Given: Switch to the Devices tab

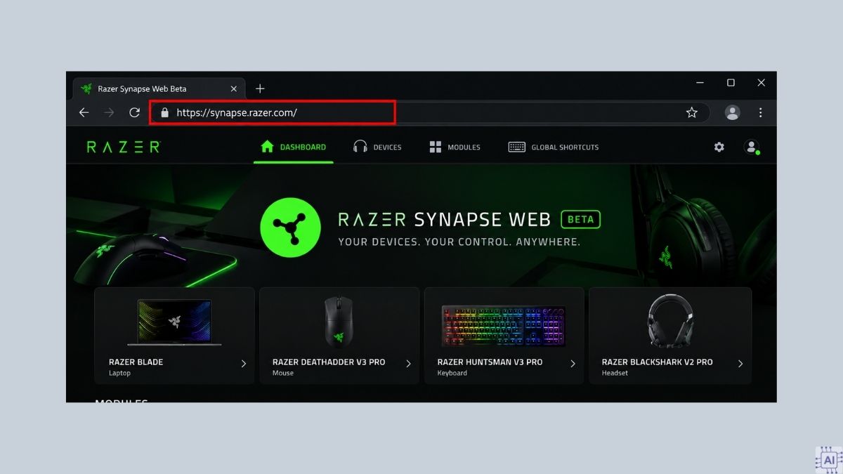Looking at the screenshot, I should (377, 147).
